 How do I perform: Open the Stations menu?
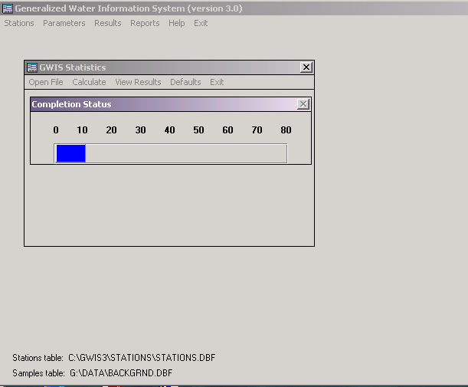pyautogui.click(x=19, y=23)
